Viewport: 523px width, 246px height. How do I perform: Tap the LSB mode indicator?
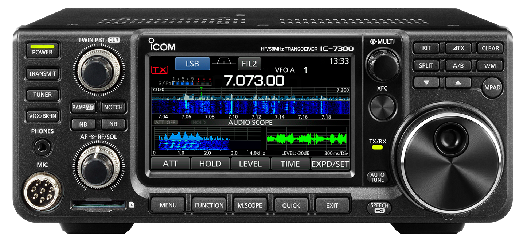coord(192,64)
